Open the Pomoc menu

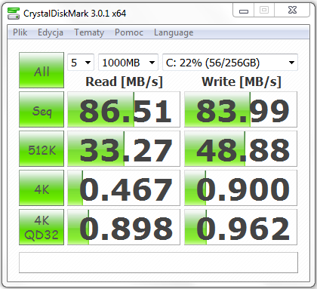pyautogui.click(x=129, y=32)
